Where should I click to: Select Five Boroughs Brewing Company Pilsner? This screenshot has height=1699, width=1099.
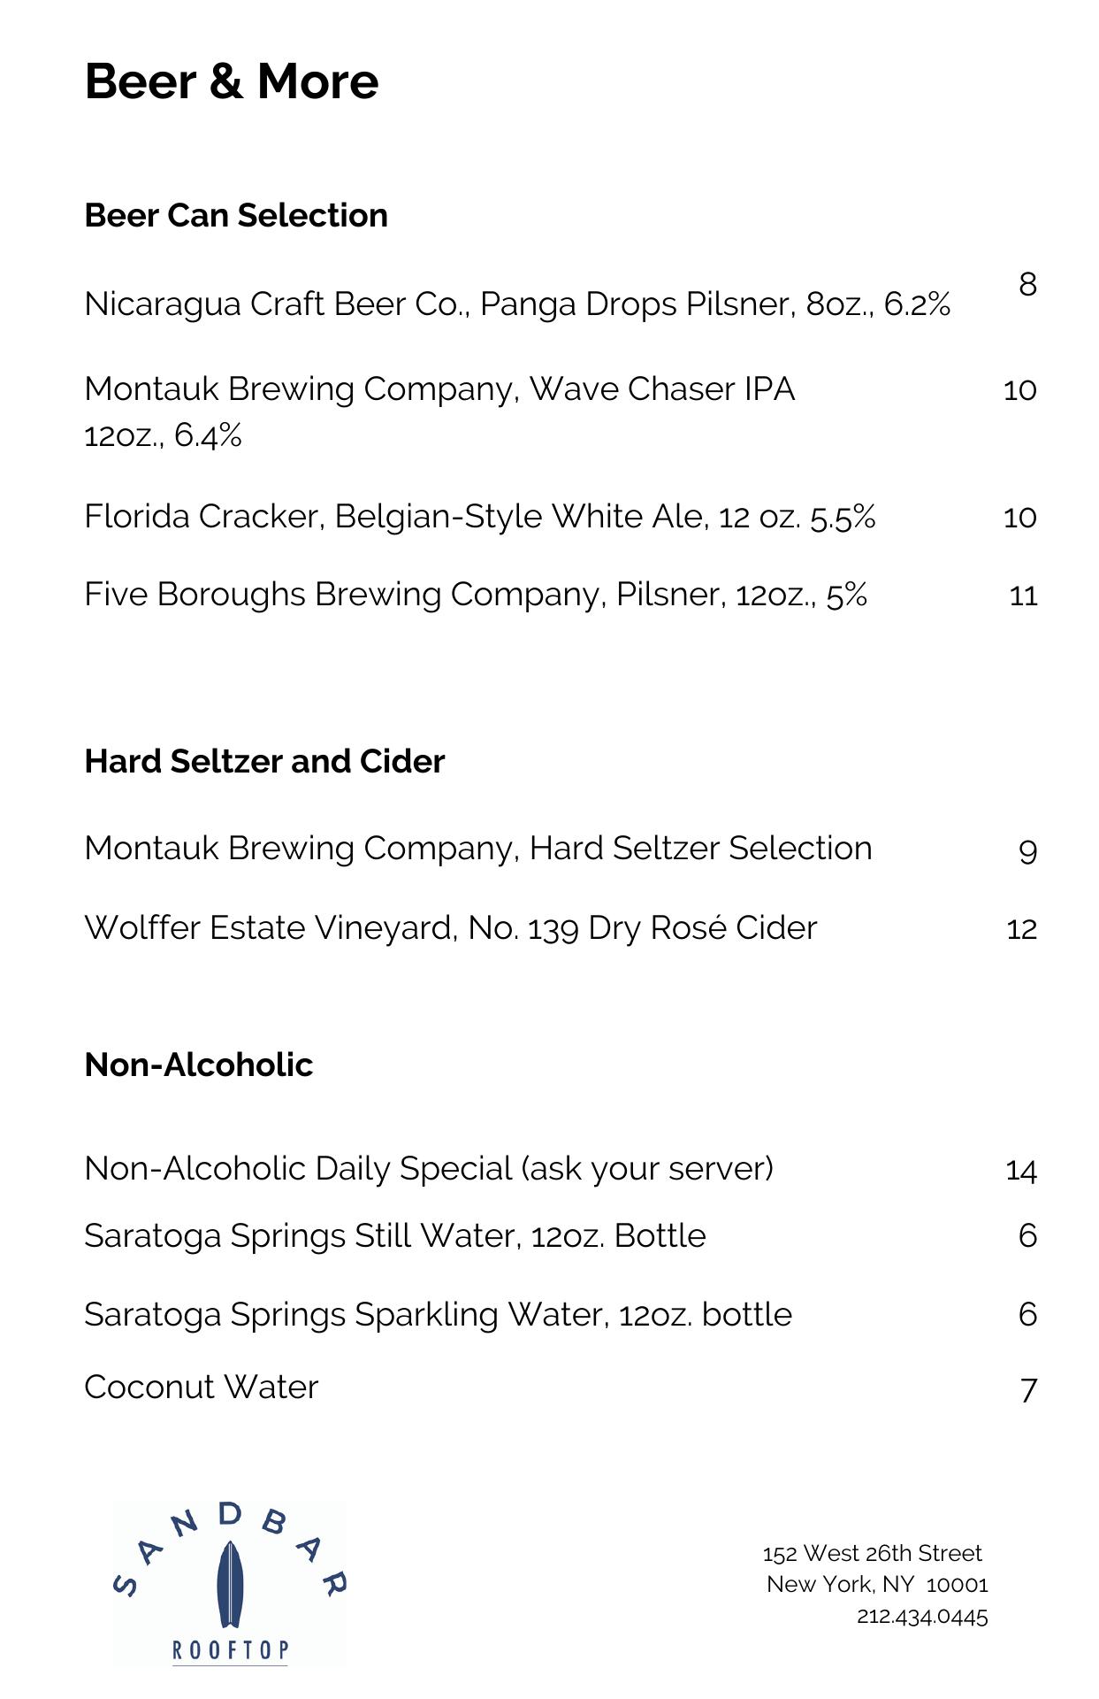tap(476, 594)
